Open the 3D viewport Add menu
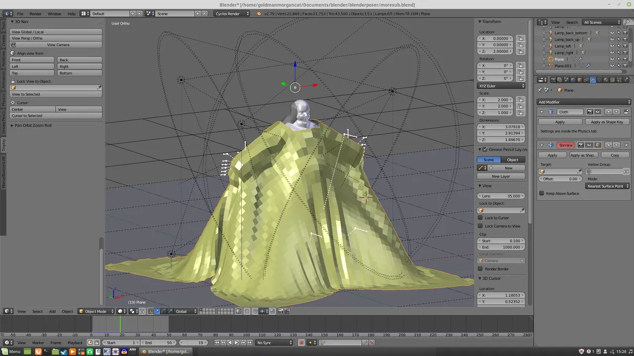Viewport: 634px width, 356px height. coord(52,311)
